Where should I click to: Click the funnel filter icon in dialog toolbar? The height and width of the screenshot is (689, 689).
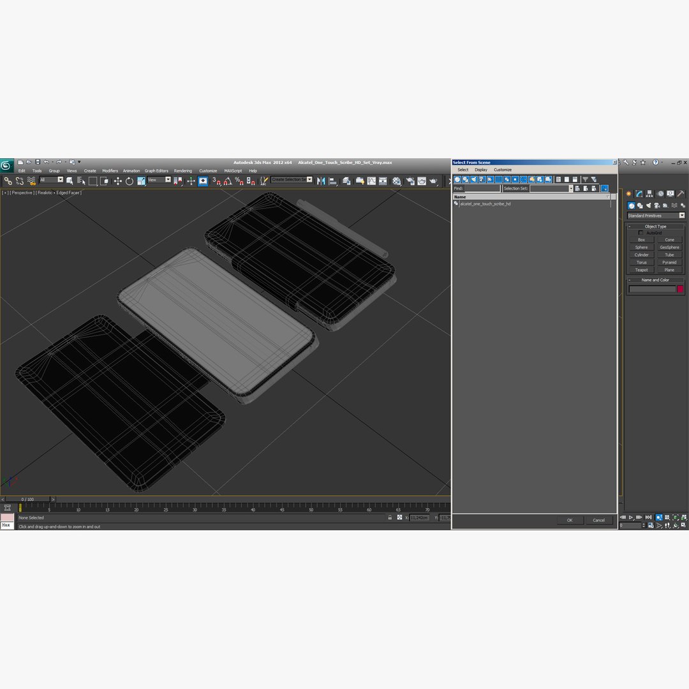[x=585, y=179]
